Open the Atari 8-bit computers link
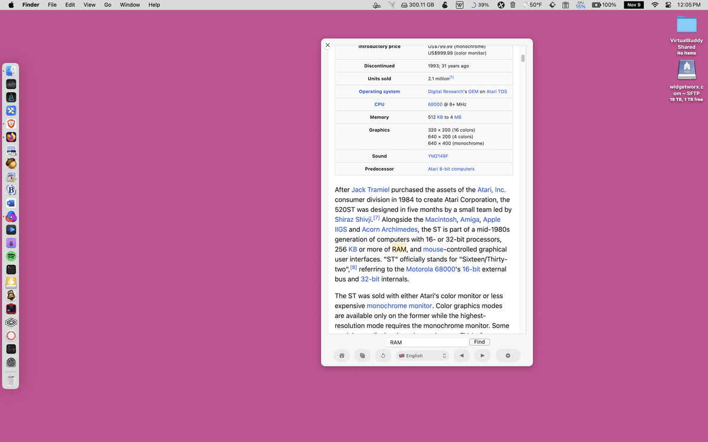Viewport: 708px width, 442px height. (451, 169)
